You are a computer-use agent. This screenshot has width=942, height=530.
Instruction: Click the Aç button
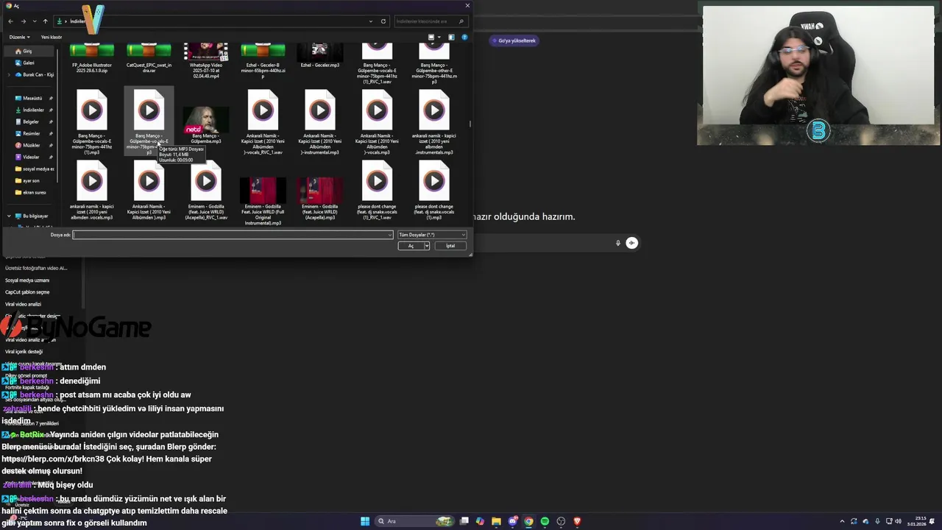tap(411, 246)
